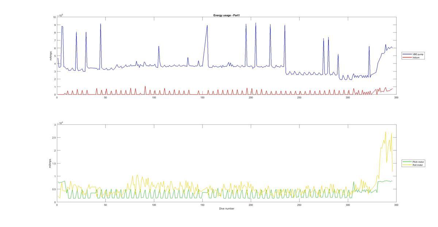The width and height of the screenshot is (438, 227).
Task: Click x-axis tick '50' under the lower plot
Action: [x=105, y=205]
